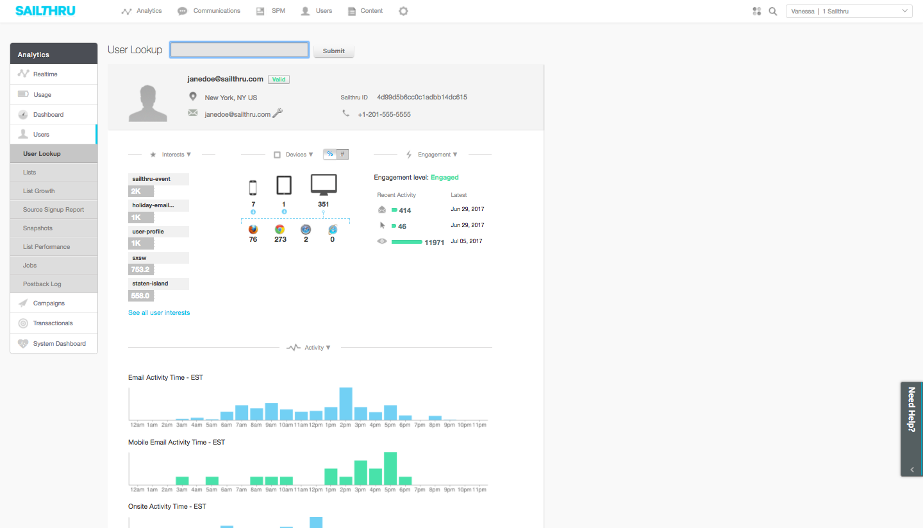The image size is (923, 528).
Task: Open System Dashboard in the sidebar
Action: click(54, 343)
